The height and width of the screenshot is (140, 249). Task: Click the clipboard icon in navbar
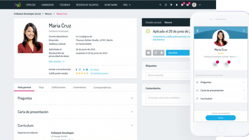pos(177,5)
